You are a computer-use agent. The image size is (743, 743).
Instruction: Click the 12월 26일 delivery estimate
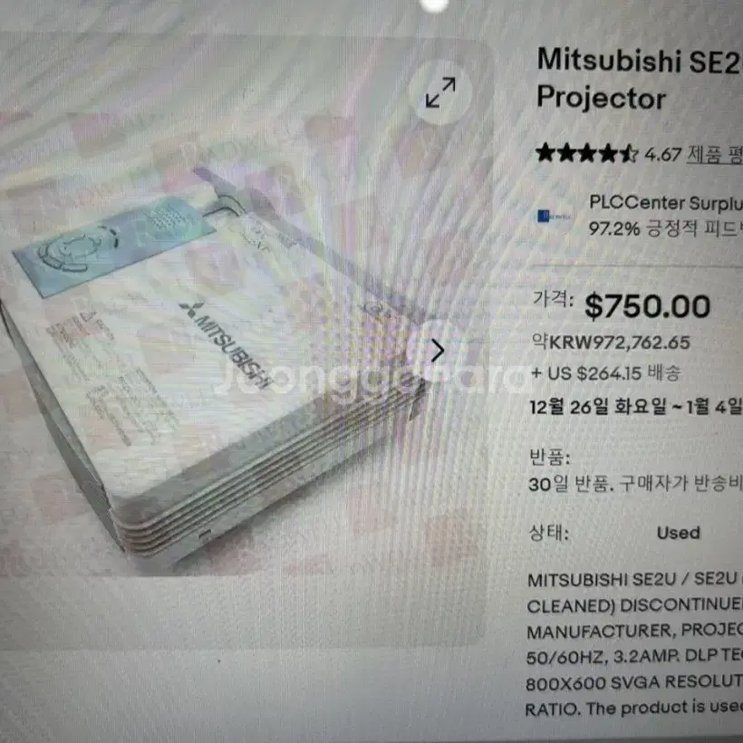pyautogui.click(x=636, y=407)
